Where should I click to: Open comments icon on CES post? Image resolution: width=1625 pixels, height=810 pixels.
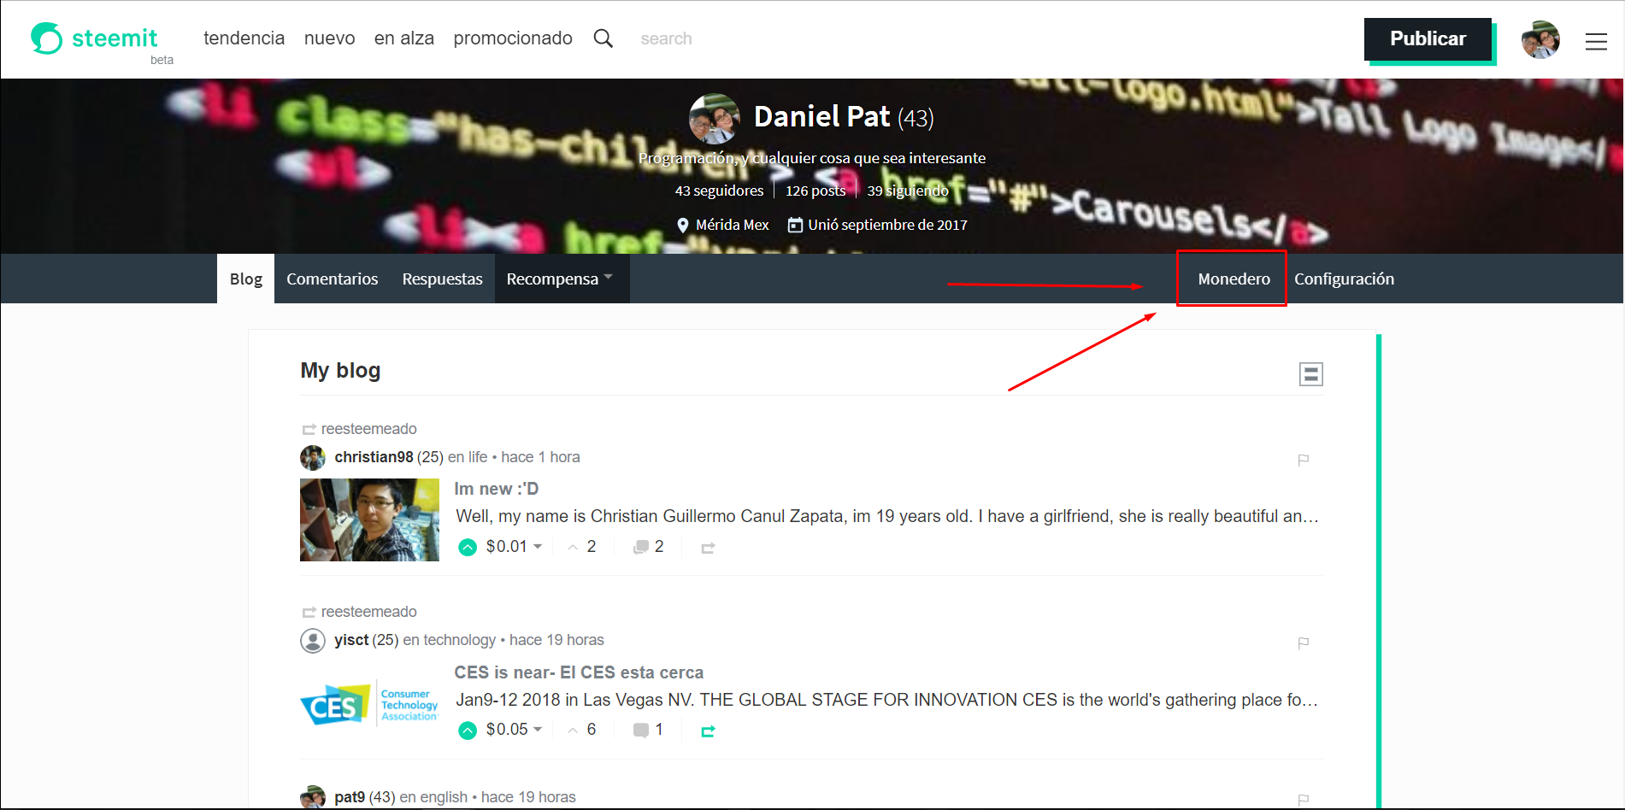[640, 731]
